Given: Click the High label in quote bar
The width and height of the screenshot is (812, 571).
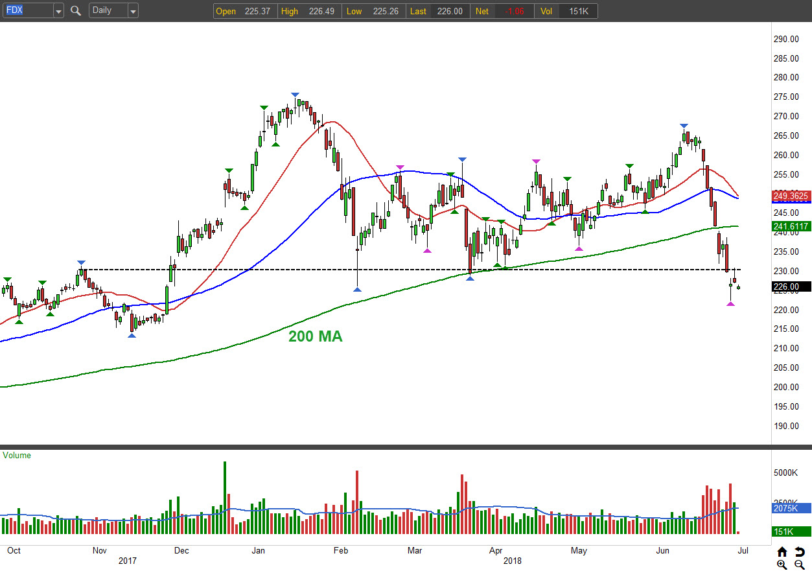Looking at the screenshot, I should [x=290, y=11].
